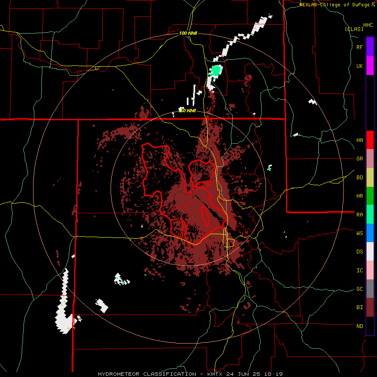Click the '50 NMI' range ring label
Screen dimensions: 377x377
(188, 111)
